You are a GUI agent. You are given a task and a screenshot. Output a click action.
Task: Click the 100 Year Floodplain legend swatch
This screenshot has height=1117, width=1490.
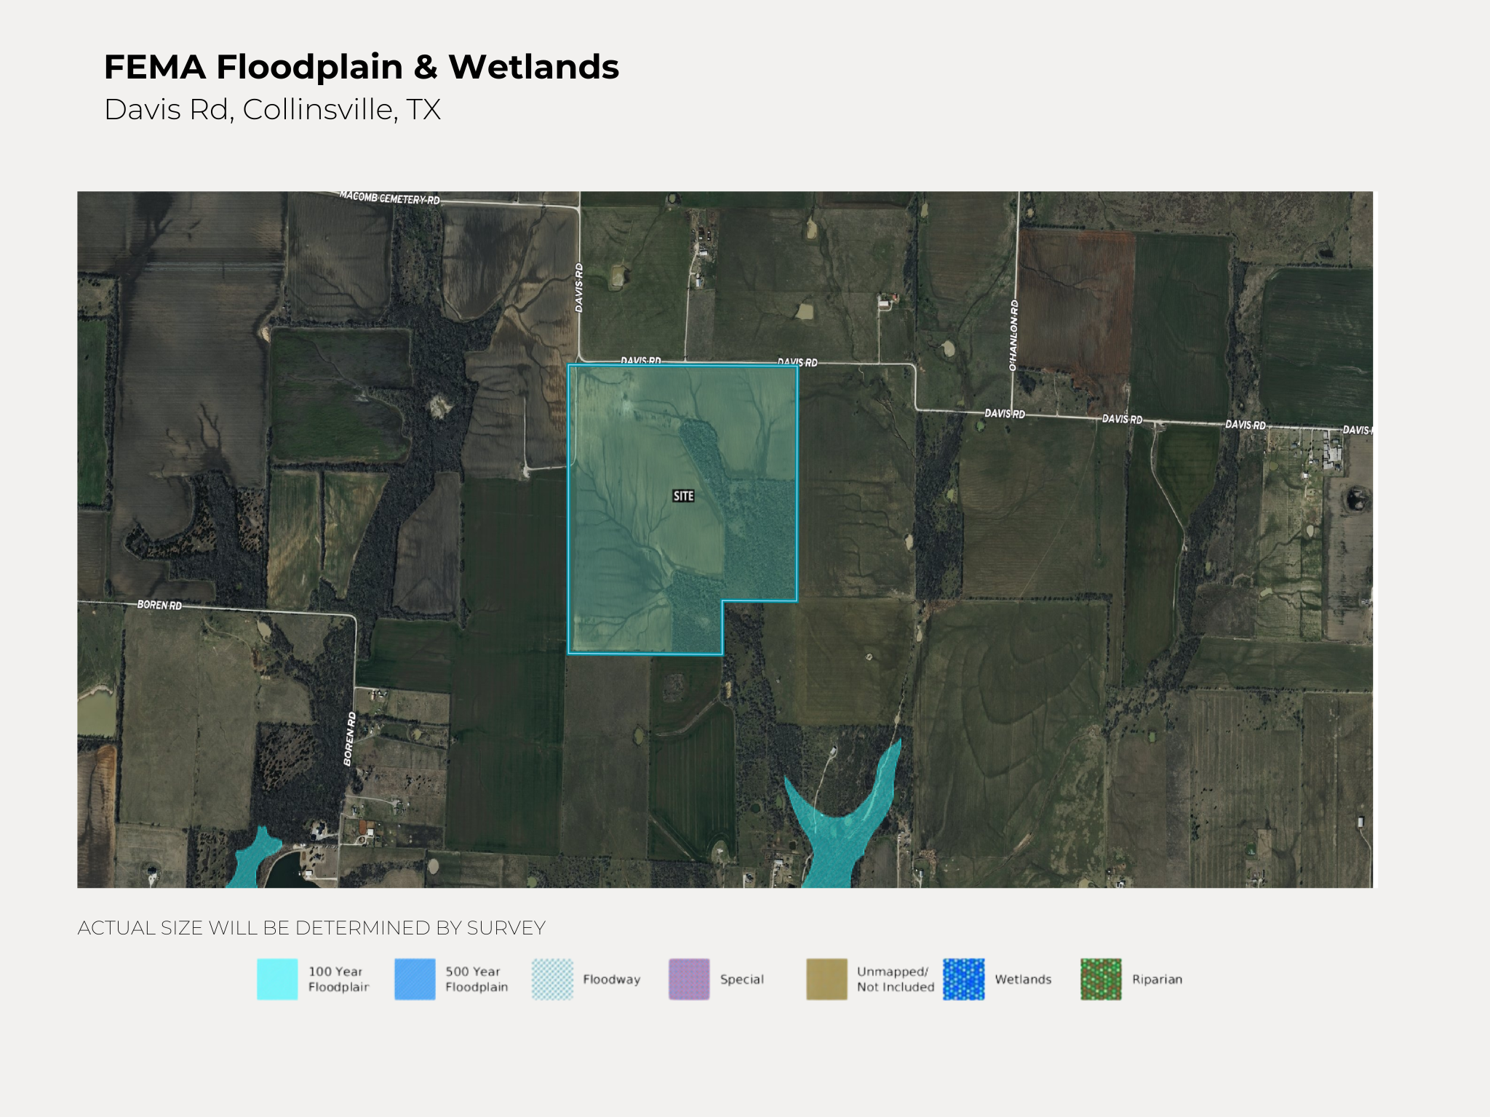(x=277, y=979)
